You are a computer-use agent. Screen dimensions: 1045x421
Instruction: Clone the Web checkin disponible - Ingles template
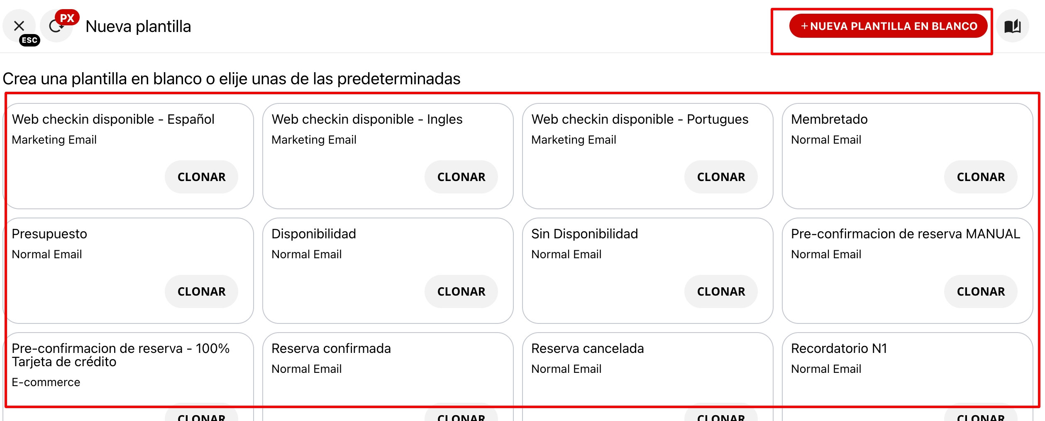click(461, 176)
